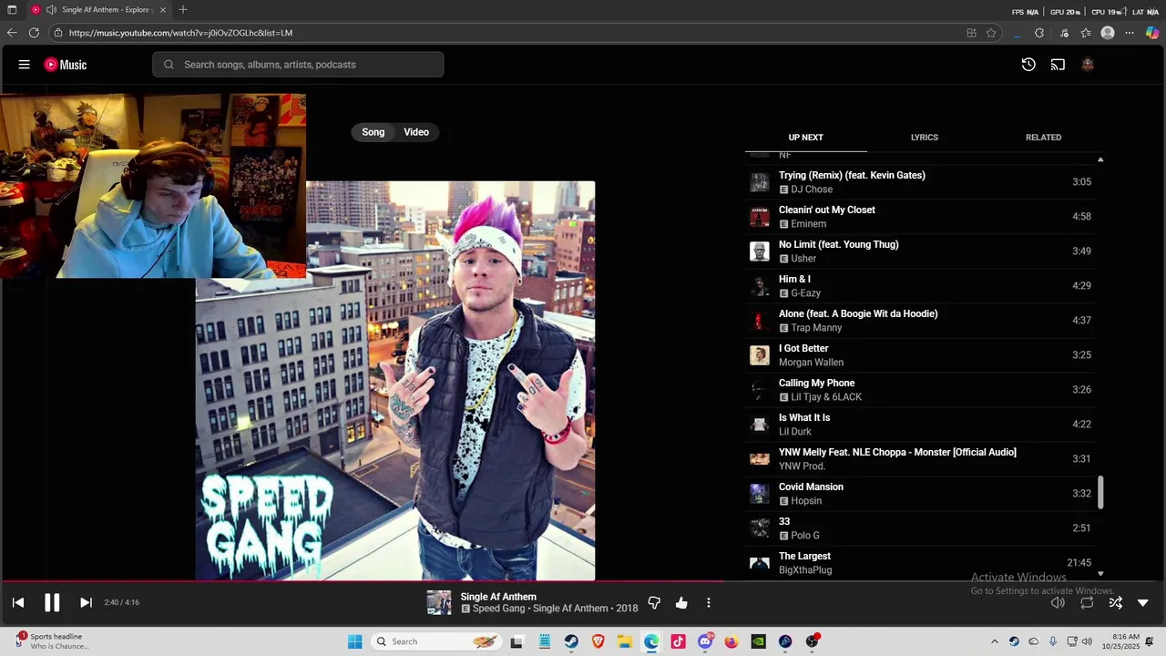Click the G-Eazy artist link
The width and height of the screenshot is (1166, 656).
tap(805, 293)
